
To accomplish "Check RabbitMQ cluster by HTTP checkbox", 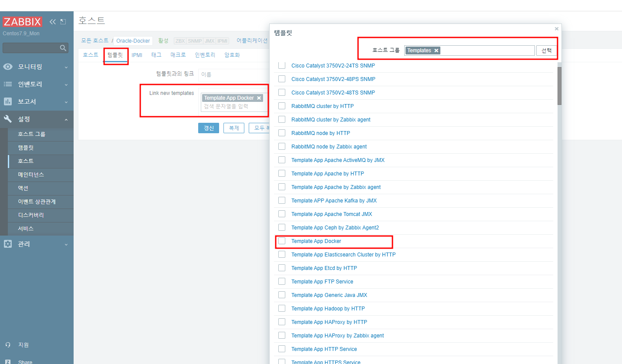I will coord(282,106).
